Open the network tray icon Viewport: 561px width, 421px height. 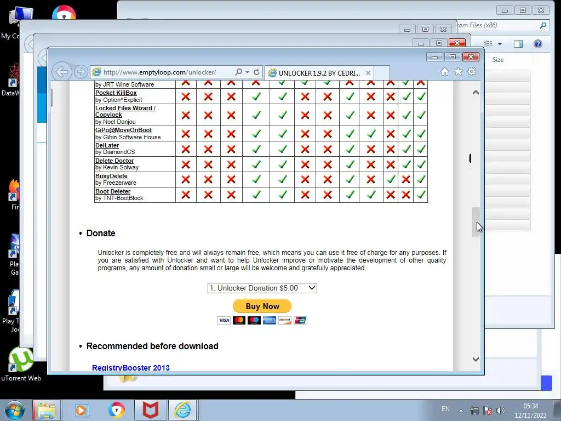coord(474,411)
